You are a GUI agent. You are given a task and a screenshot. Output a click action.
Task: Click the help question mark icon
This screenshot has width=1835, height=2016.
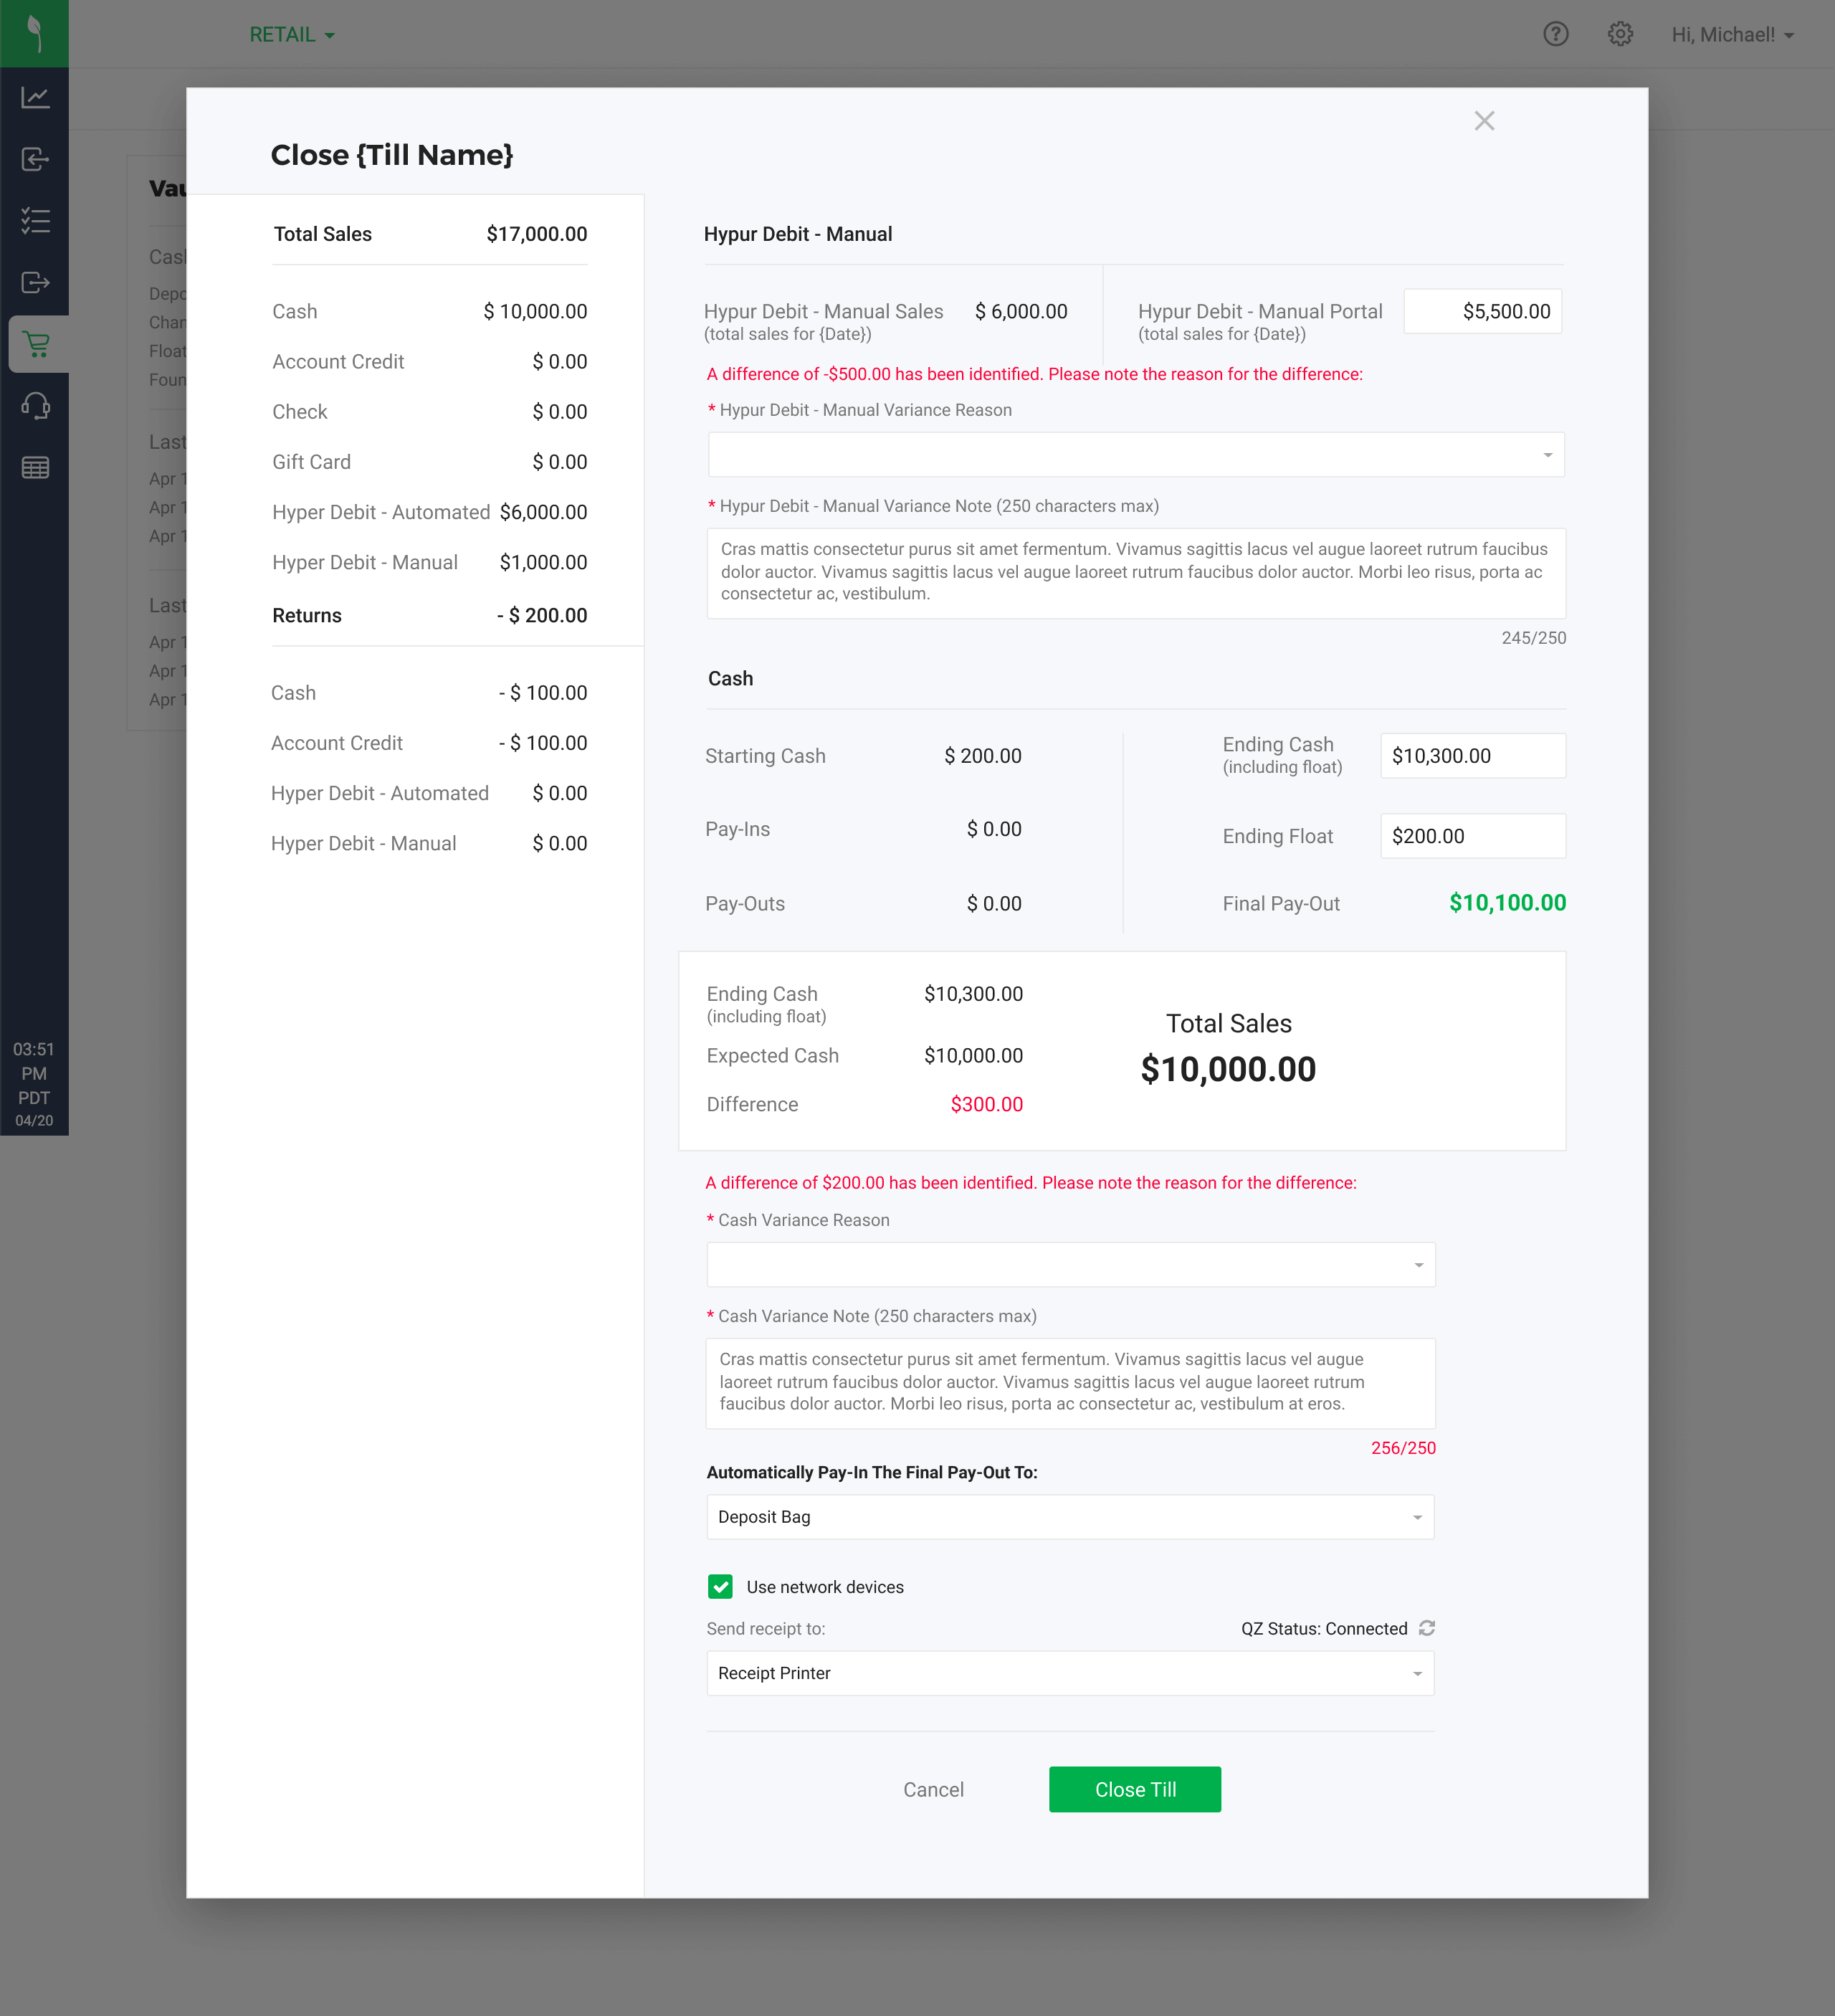coord(1555,34)
